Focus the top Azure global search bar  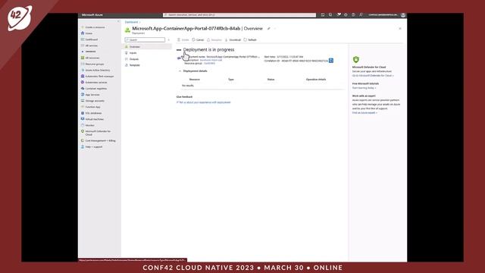tap(239, 15)
